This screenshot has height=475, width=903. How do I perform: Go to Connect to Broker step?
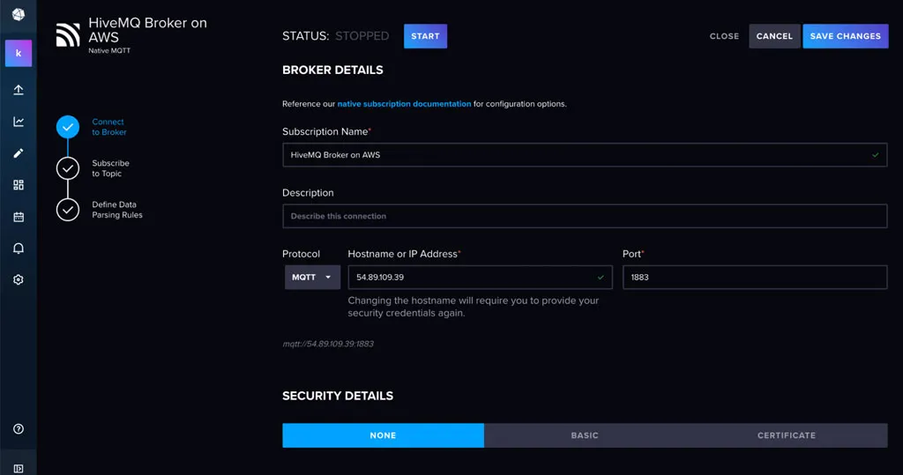108,127
